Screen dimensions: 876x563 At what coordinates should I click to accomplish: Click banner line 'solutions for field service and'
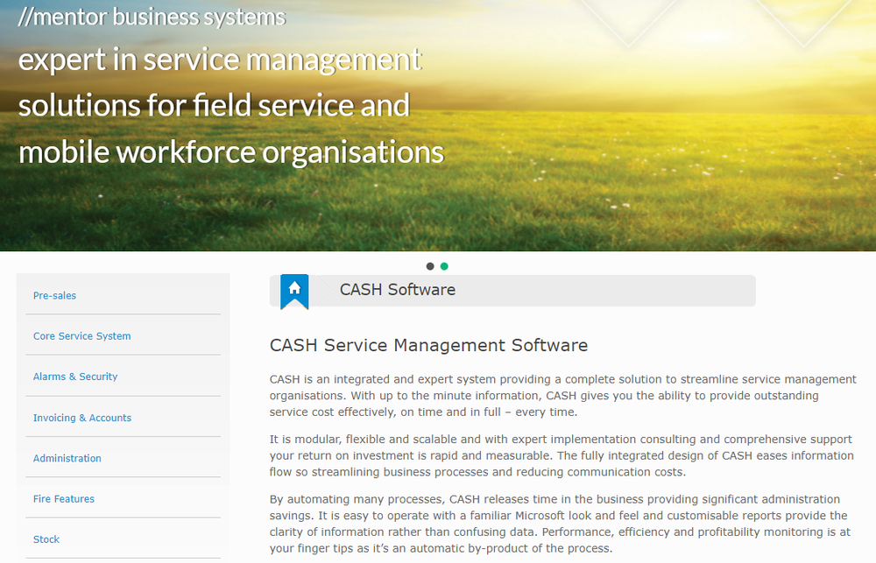[x=214, y=106]
